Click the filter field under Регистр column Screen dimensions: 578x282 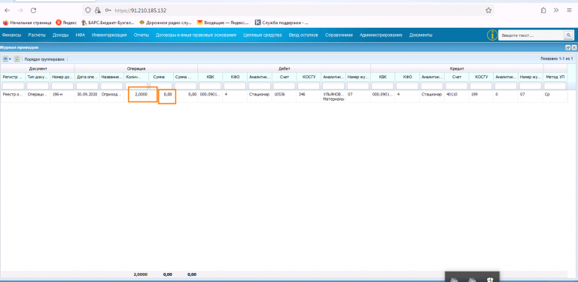(13, 86)
